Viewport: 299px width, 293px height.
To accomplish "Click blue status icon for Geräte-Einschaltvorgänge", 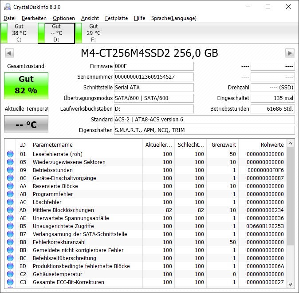I will 10,178.
